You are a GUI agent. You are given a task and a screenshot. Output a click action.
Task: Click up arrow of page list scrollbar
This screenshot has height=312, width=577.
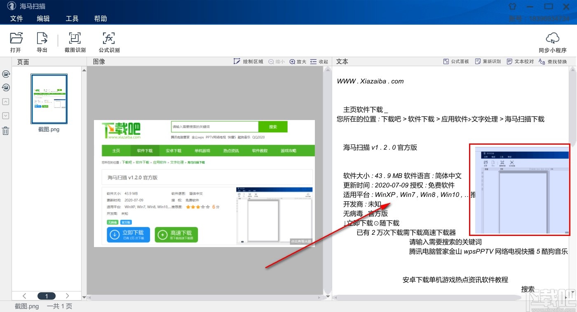84,70
